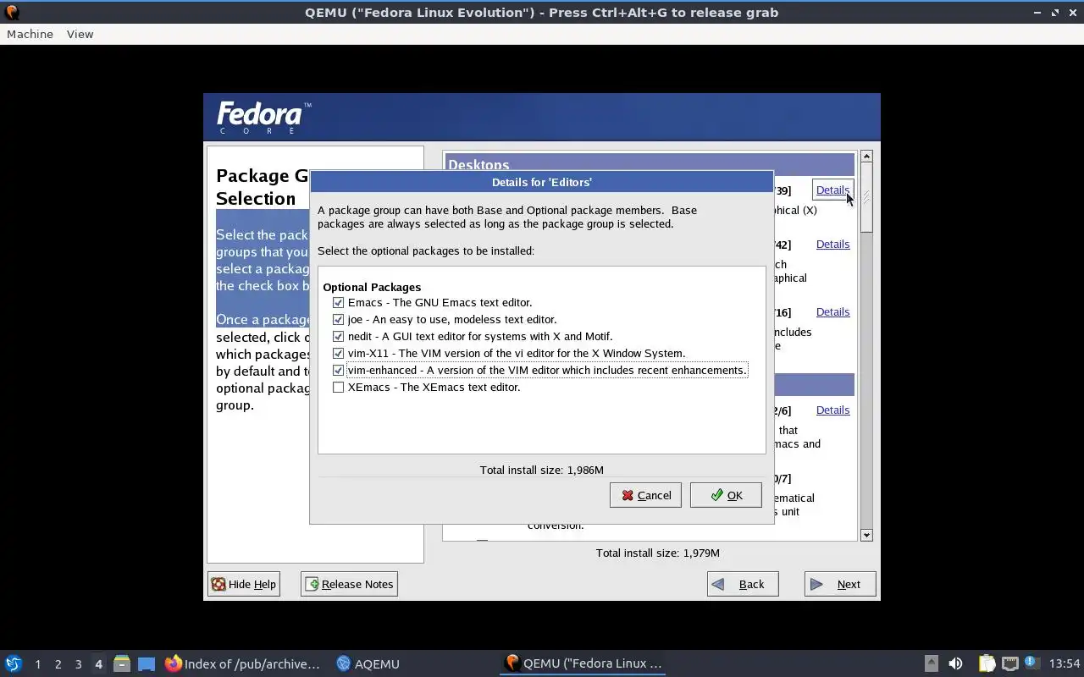Switch to virtual desktop 2
1084x677 pixels.
coord(58,664)
